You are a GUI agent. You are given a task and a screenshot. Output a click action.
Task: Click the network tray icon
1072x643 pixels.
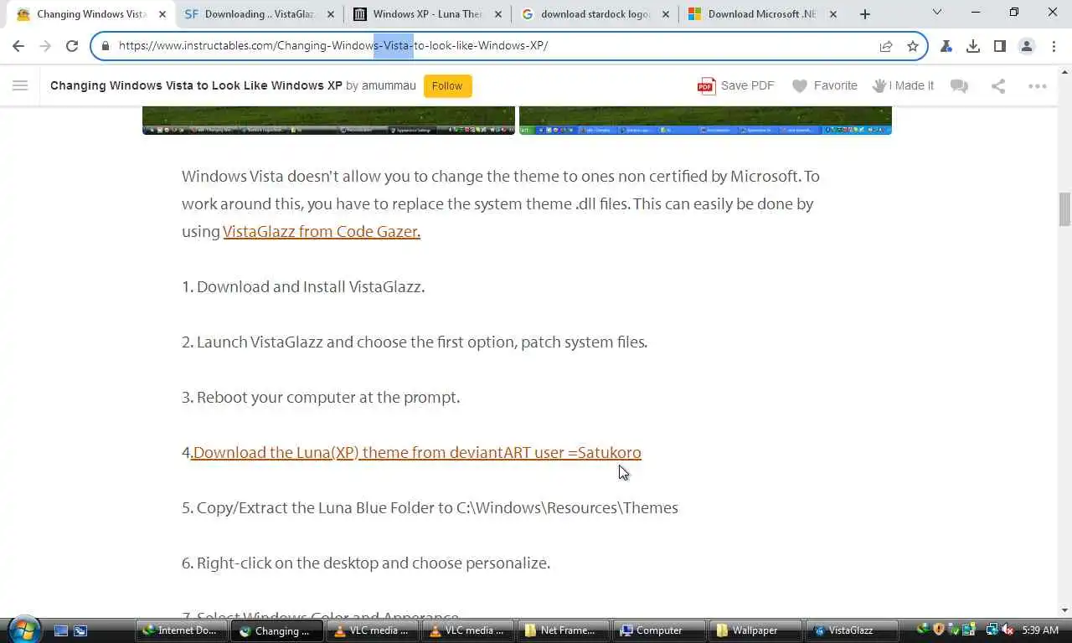click(x=992, y=630)
